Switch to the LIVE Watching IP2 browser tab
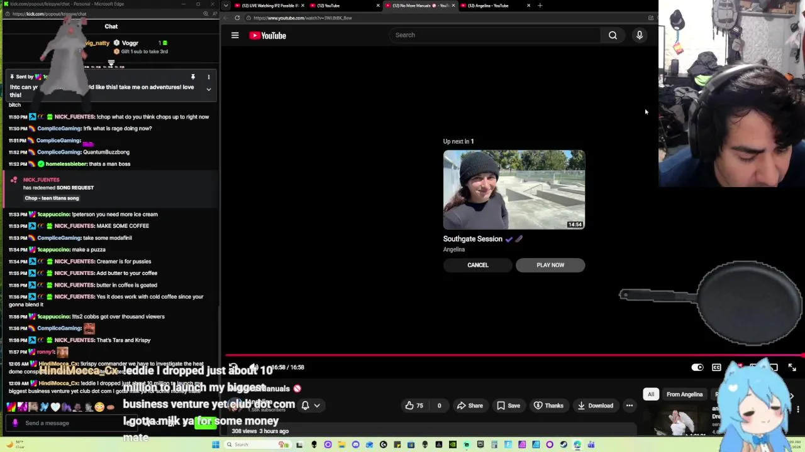805x452 pixels. (270, 6)
